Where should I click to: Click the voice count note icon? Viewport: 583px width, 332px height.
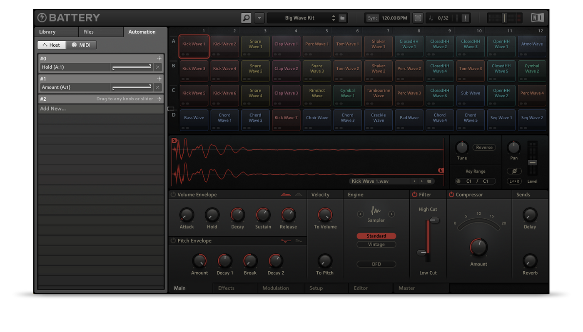[431, 18]
